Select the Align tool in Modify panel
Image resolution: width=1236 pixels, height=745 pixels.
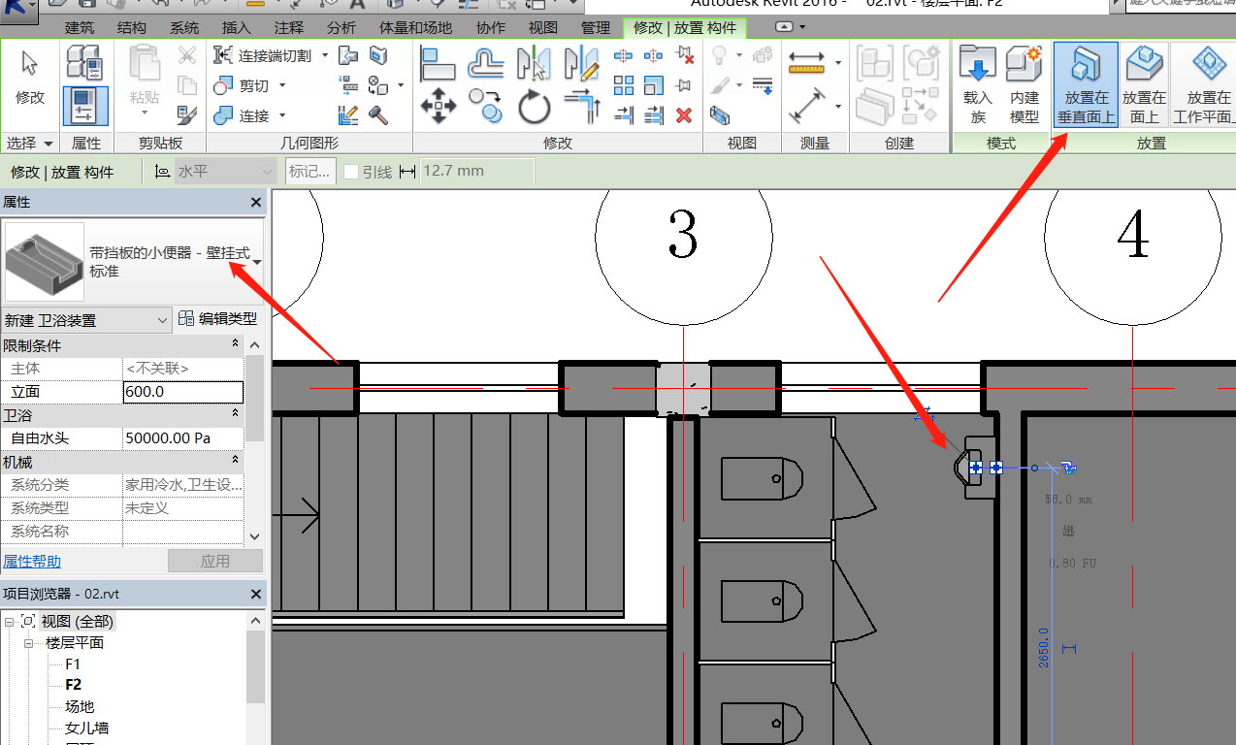[x=439, y=64]
